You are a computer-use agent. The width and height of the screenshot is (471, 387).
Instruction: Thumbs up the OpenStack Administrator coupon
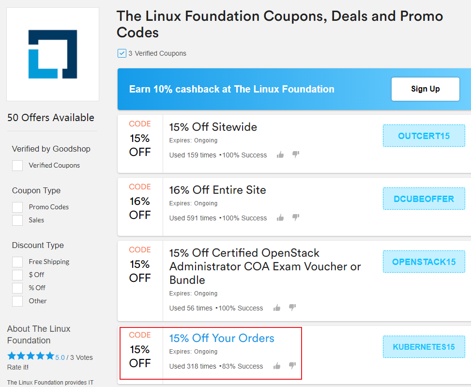[277, 308]
